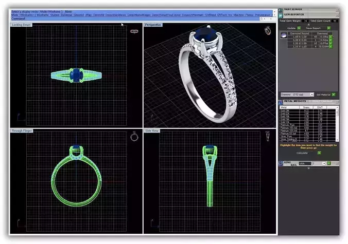
Task: Click ring orientation icon in Through Finger viewport
Action: pos(134,136)
